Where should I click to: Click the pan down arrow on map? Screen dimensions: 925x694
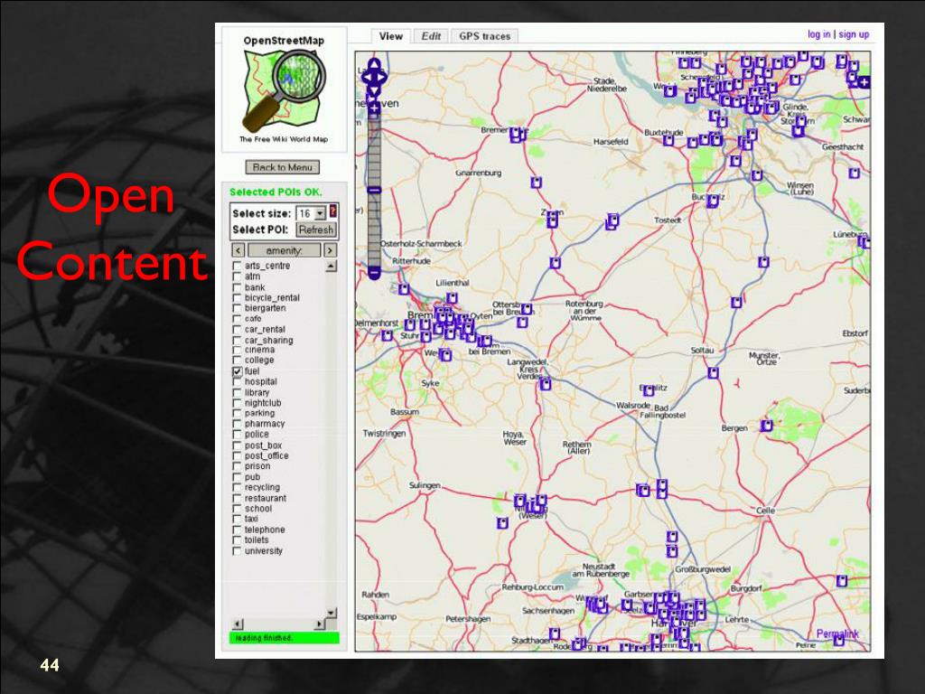click(373, 91)
